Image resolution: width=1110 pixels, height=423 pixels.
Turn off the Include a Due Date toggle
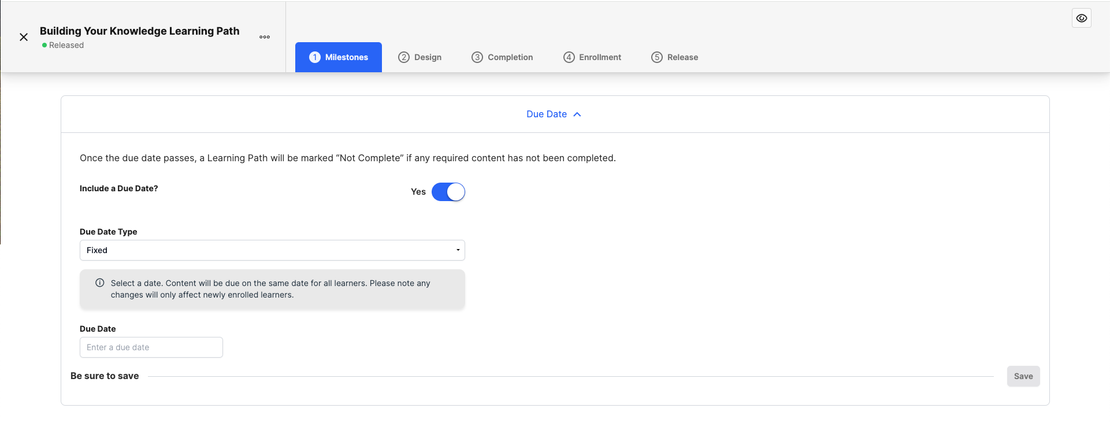pos(448,192)
